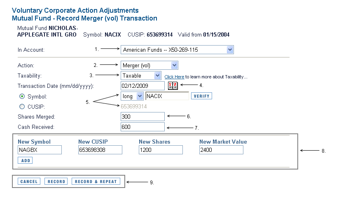Click the RECORD button
This screenshot has height=197, width=348.
(56, 181)
